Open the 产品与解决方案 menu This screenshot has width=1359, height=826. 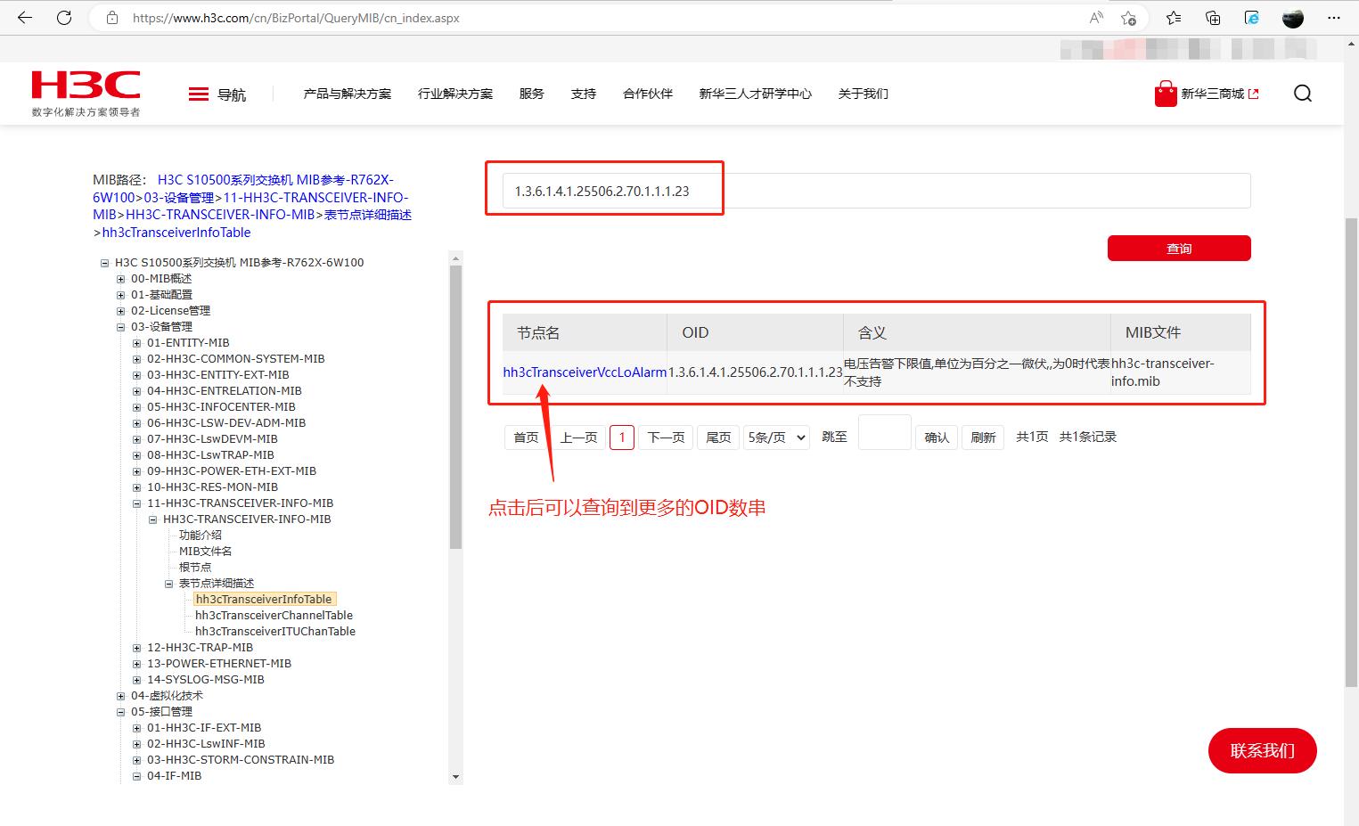(348, 94)
